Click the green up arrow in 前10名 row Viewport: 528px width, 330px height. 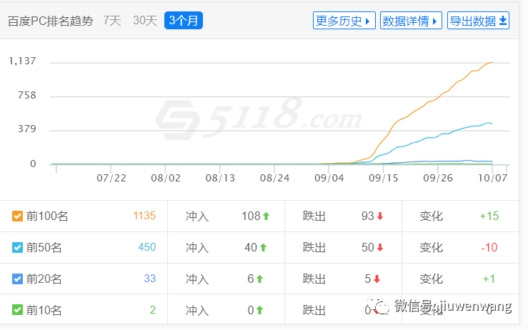[x=259, y=310]
